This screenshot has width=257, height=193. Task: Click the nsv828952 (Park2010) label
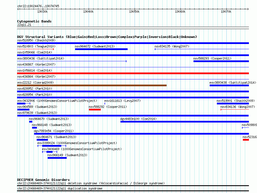click(x=35, y=89)
